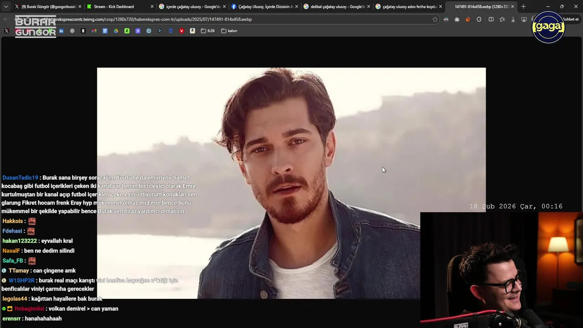
Task: Switch to Stream - Kick Dashboard tab
Action: [x=120, y=6]
